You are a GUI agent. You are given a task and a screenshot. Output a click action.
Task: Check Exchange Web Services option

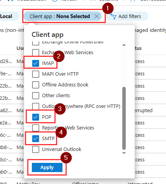point(36,53)
